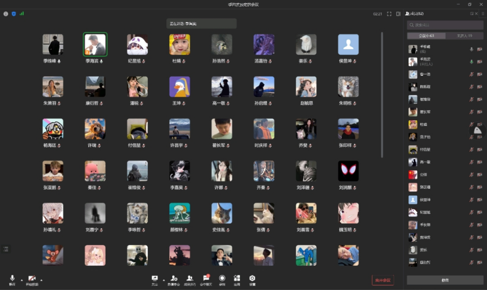
Task: Expand the camera options arrow
Action: pyautogui.click(x=41, y=279)
